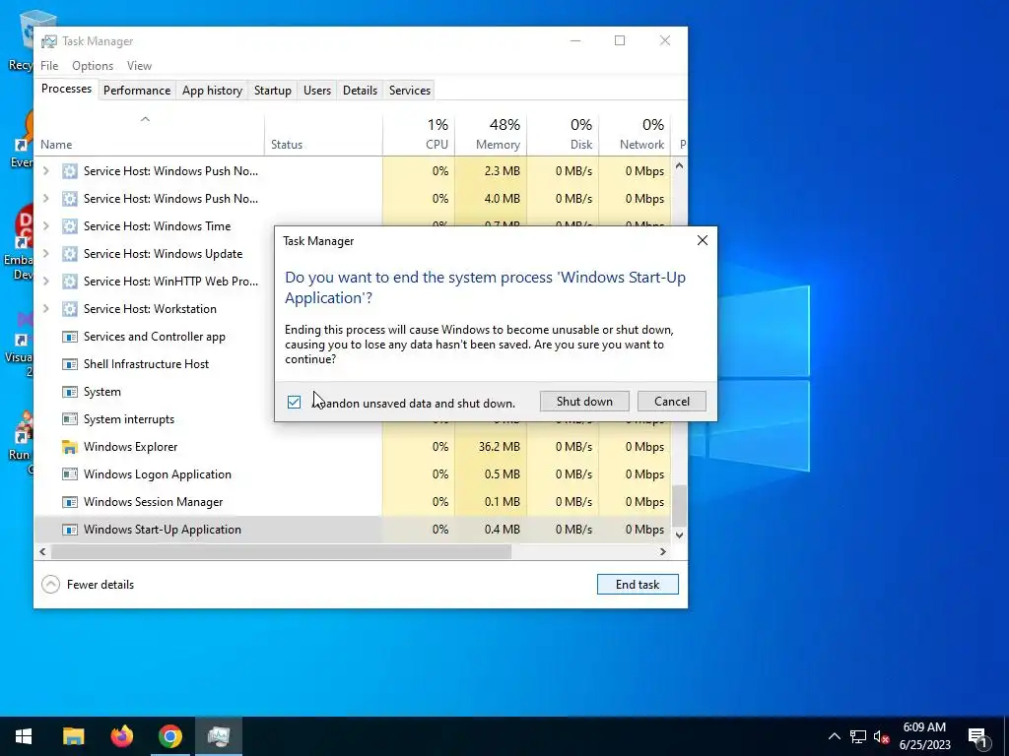The image size is (1009, 756).
Task: Click the Windows Explorer folder icon
Action: (70, 447)
